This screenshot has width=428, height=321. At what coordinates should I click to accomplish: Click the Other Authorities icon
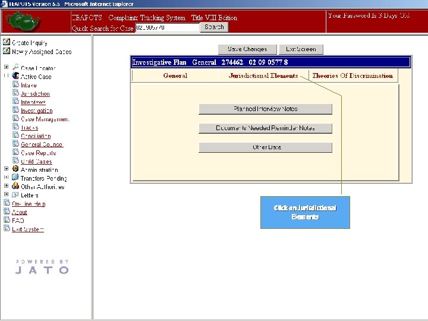point(15,186)
